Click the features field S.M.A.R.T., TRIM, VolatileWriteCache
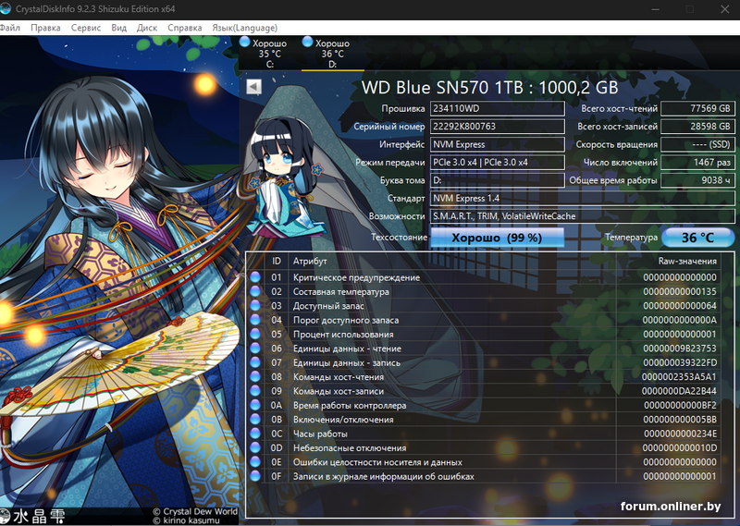 [583, 216]
